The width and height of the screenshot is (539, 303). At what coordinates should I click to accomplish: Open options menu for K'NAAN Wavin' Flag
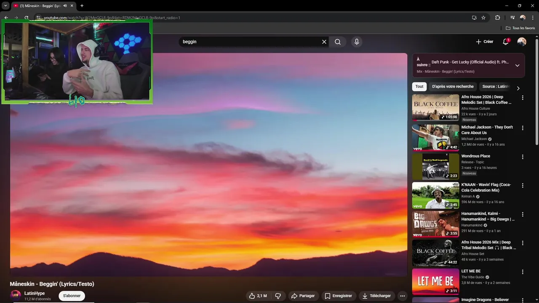(523, 186)
